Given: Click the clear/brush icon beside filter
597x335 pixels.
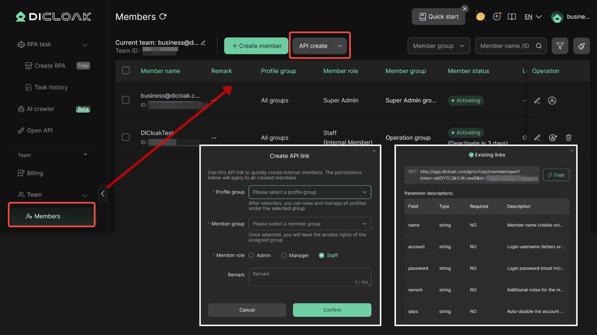Looking at the screenshot, I should [x=581, y=46].
